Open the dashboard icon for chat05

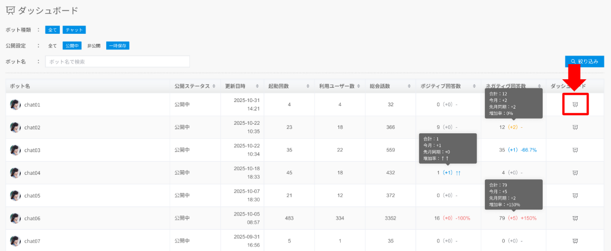(575, 195)
